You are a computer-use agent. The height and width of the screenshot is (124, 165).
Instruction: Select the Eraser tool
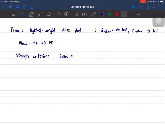coord(31,14)
